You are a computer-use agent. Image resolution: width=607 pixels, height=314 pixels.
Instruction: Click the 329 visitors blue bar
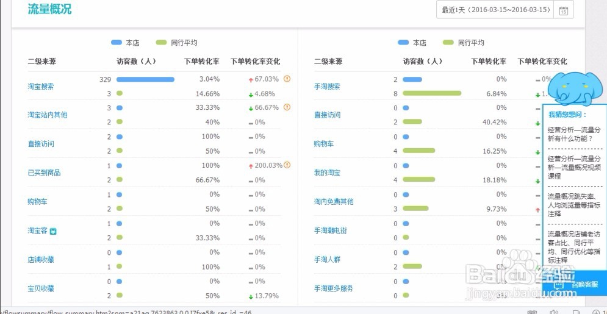coord(146,79)
